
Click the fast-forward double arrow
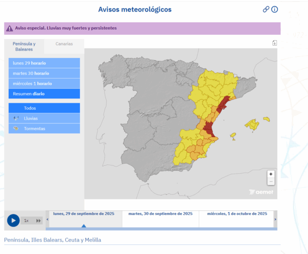tap(38, 221)
